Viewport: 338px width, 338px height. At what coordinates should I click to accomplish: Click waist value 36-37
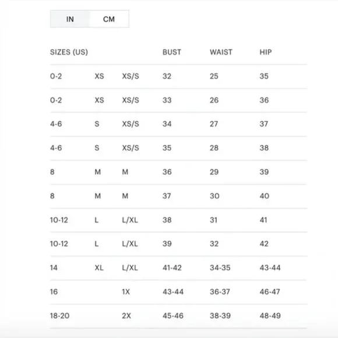pyautogui.click(x=220, y=292)
